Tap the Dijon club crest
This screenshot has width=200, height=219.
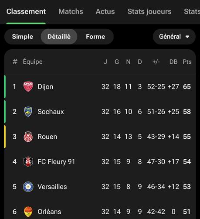pyautogui.click(x=28, y=87)
